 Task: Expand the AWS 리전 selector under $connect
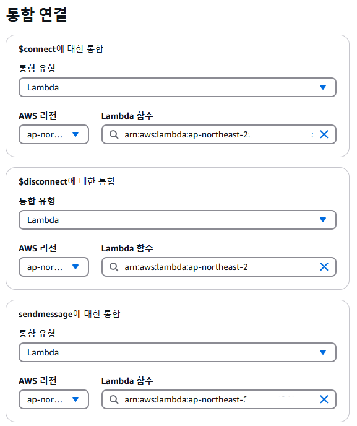click(x=54, y=134)
